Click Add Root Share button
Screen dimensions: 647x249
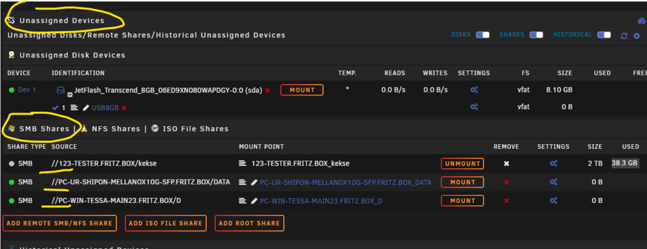(249, 223)
